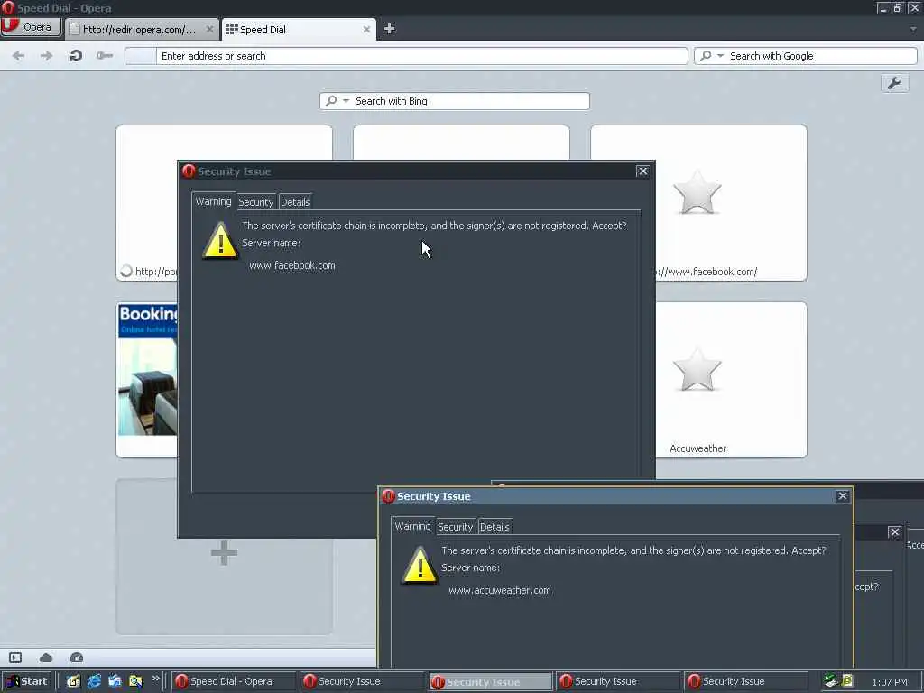
Task: Select Warning tab in facebook Security Issue dialog
Action: [x=213, y=201]
